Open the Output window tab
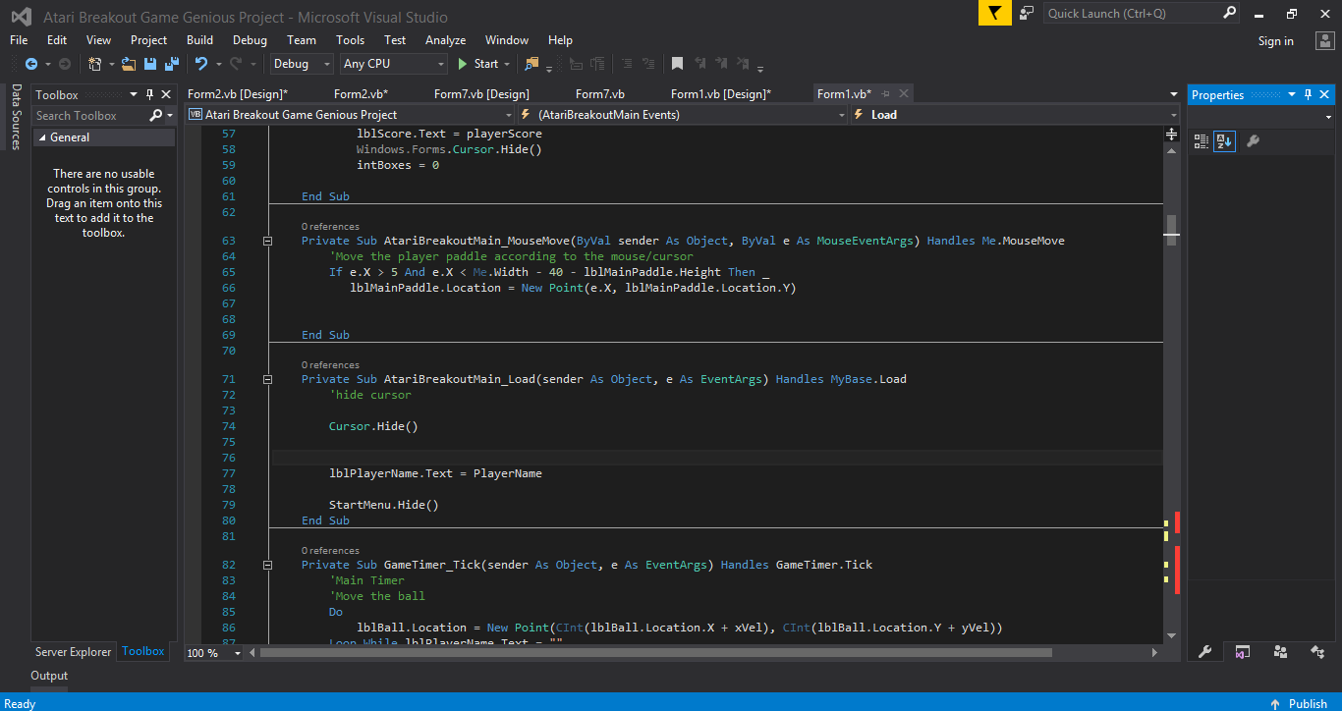Image resolution: width=1342 pixels, height=711 pixels. point(49,676)
